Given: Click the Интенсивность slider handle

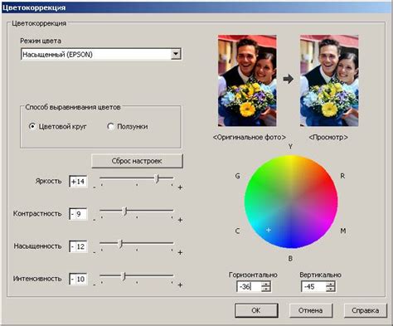Looking at the screenshot, I should tap(124, 276).
